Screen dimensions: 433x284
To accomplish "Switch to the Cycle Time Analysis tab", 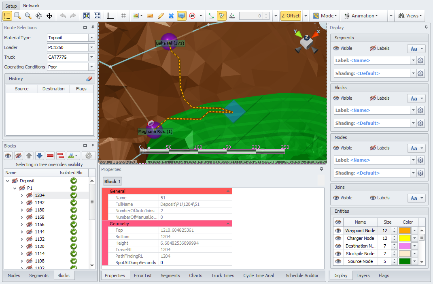I will [260, 275].
